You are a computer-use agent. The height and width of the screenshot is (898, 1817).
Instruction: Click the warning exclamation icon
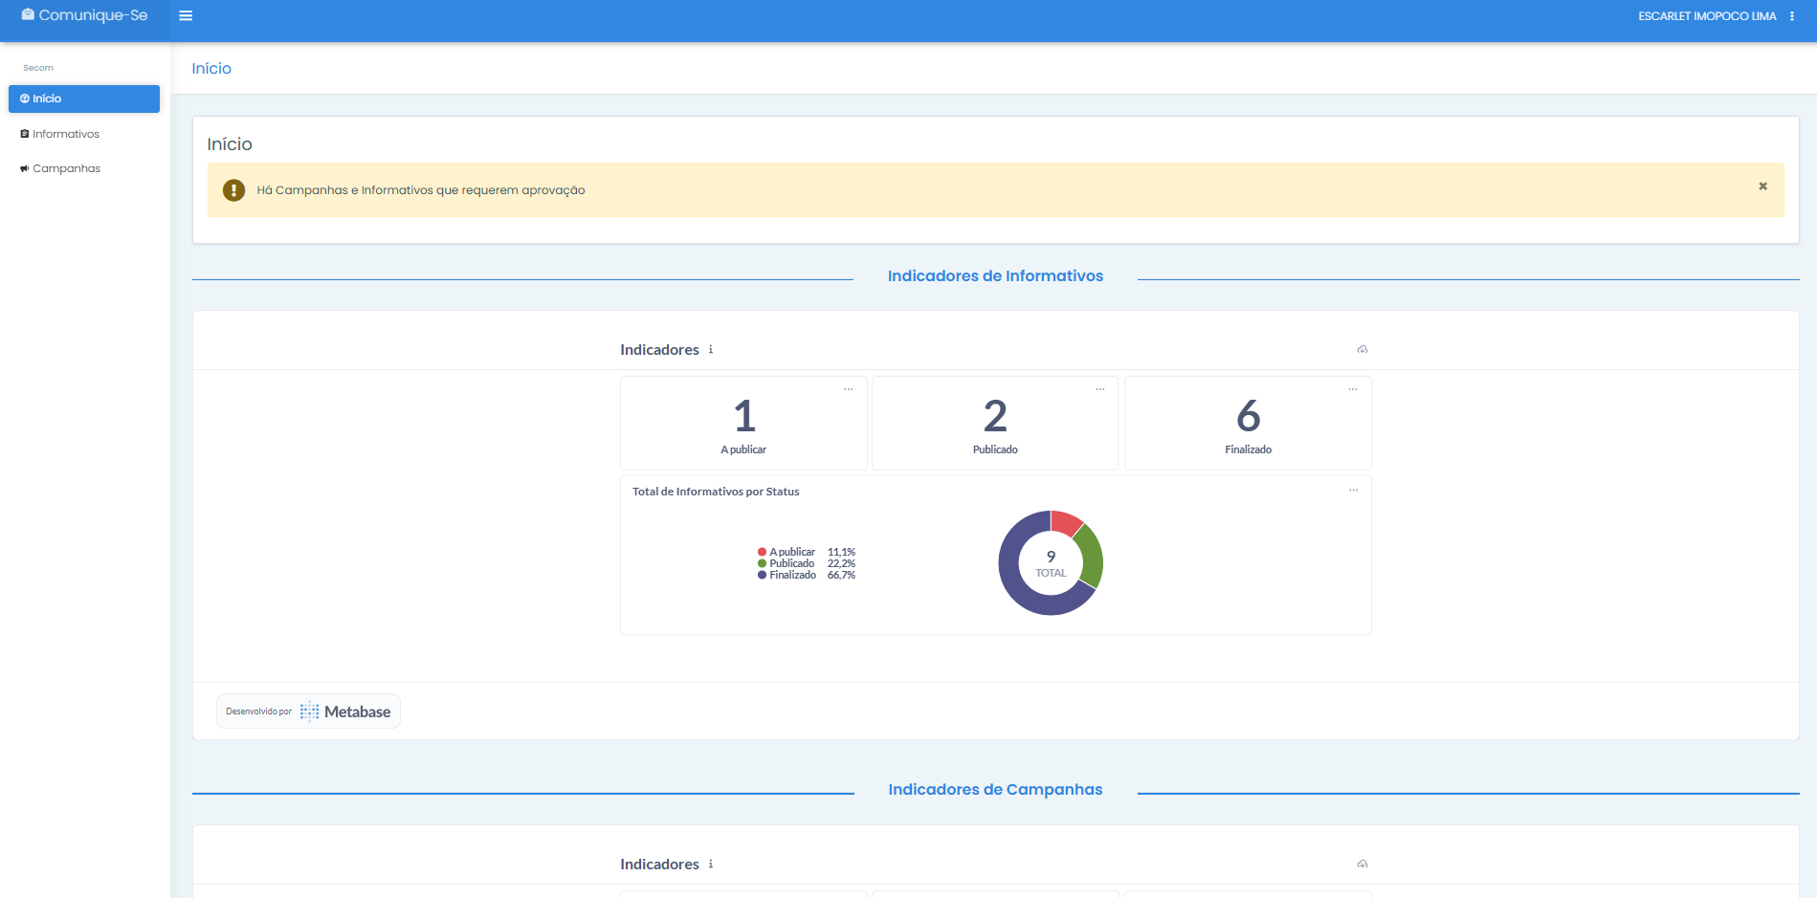[233, 190]
